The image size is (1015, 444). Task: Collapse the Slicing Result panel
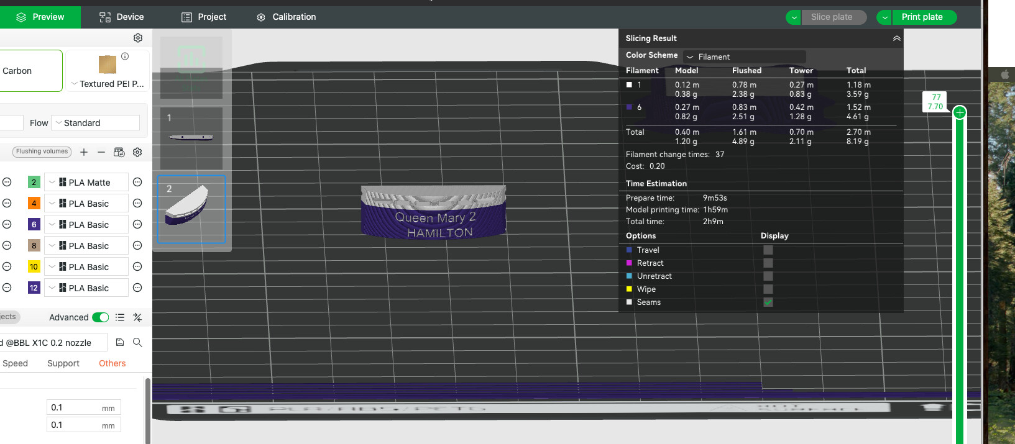[x=896, y=38]
